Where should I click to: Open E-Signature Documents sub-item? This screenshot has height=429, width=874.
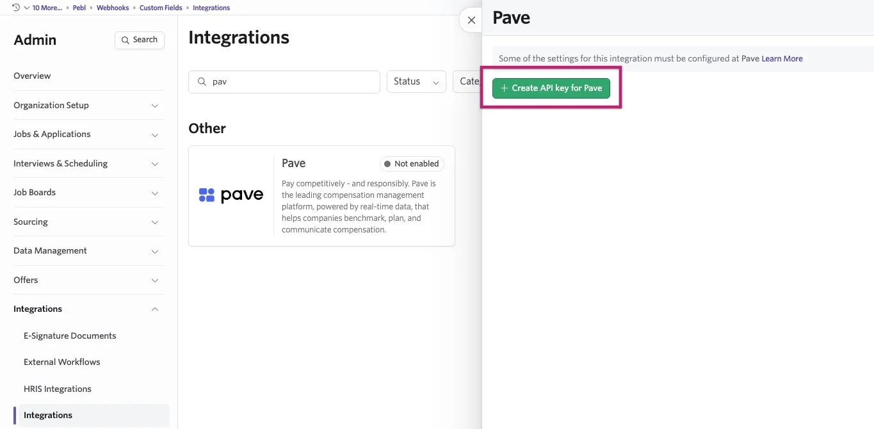pyautogui.click(x=70, y=336)
